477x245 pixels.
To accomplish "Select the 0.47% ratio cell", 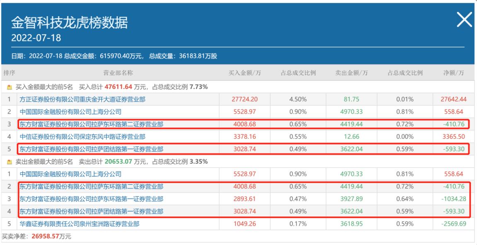I will point(298,199).
